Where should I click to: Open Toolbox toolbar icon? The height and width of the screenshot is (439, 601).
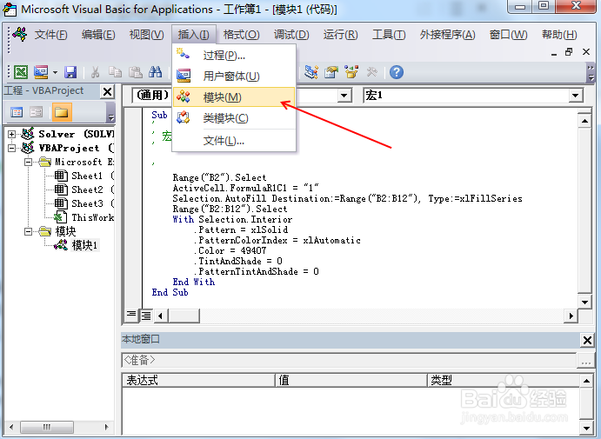click(x=371, y=72)
